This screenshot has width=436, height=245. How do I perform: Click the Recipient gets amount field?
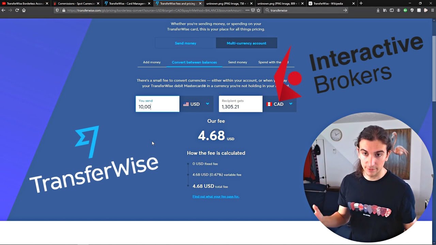pos(240,104)
